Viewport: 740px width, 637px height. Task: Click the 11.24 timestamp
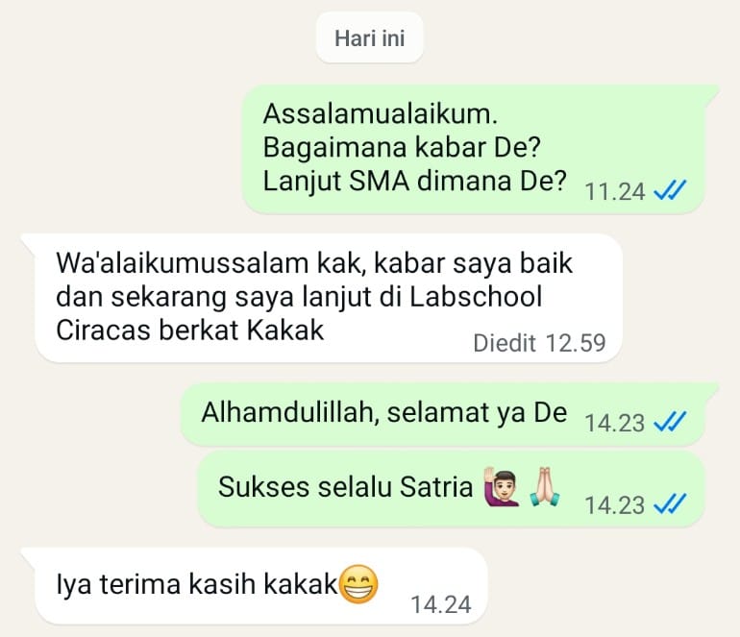pyautogui.click(x=614, y=192)
